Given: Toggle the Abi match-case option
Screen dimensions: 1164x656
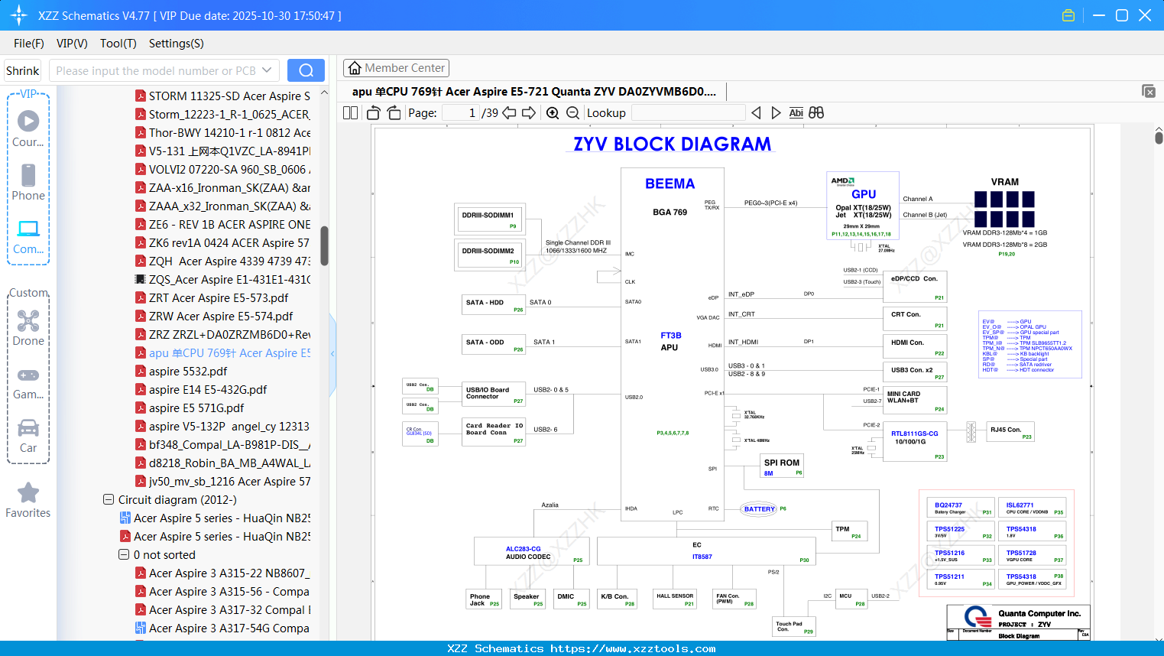Looking at the screenshot, I should tap(796, 113).
